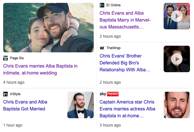The image size is (194, 132).
Task: Open 'Chris Evans marries Alba Baptista in intimate' headline
Action: pos(40,69)
